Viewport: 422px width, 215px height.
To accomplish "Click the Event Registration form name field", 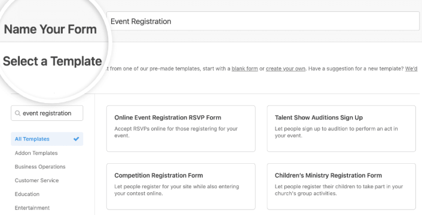I will tap(263, 21).
